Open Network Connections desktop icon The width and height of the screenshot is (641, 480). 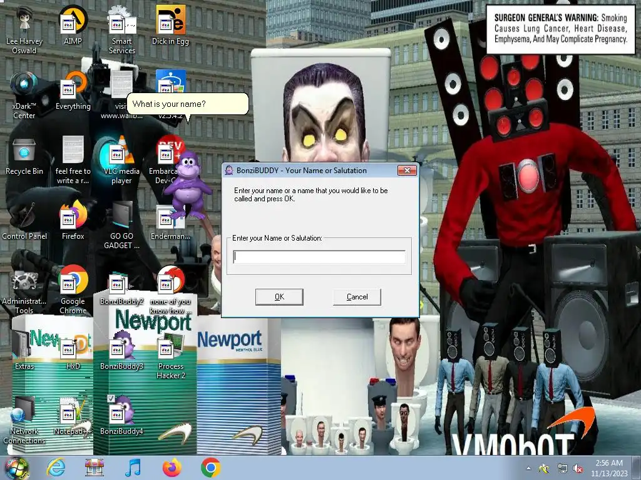(24, 421)
